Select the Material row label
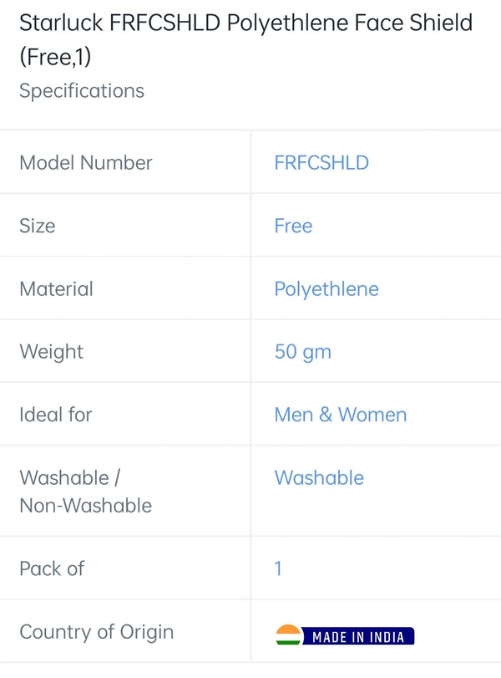 pos(56,289)
